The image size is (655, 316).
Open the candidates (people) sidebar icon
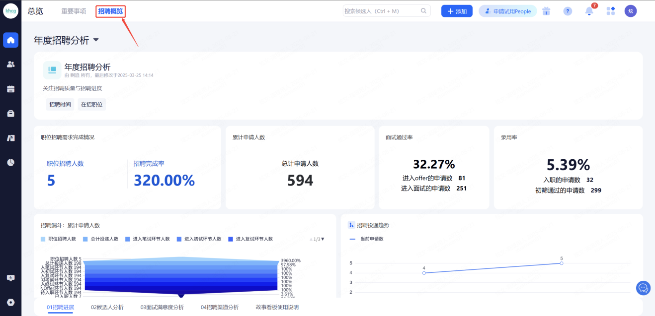pos(11,64)
